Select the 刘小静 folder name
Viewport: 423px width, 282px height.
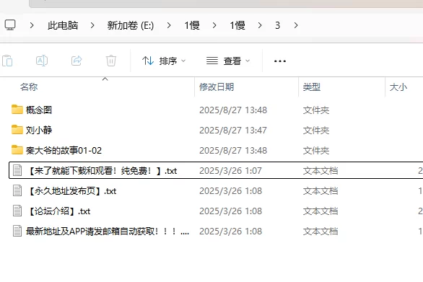coord(39,131)
